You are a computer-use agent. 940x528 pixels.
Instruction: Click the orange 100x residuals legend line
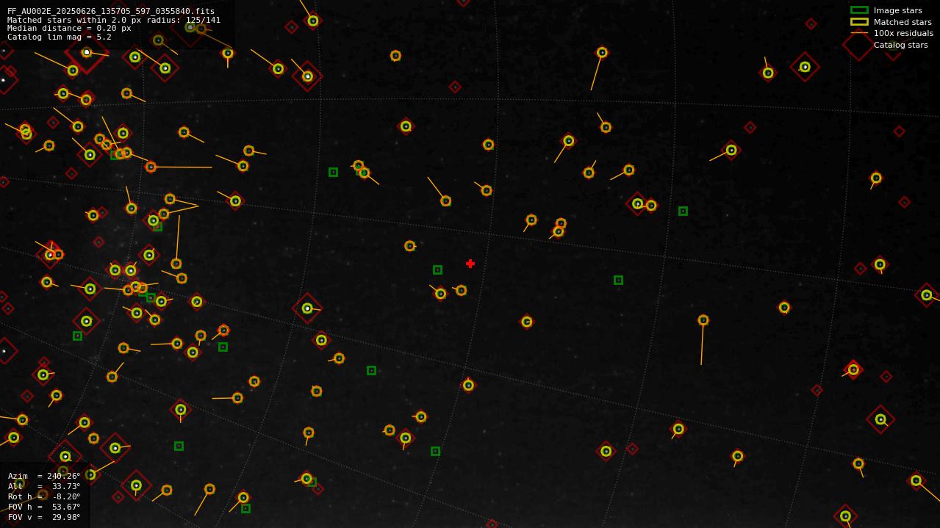(859, 33)
